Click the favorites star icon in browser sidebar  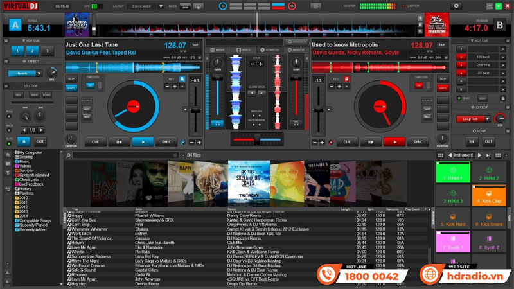click(8, 154)
